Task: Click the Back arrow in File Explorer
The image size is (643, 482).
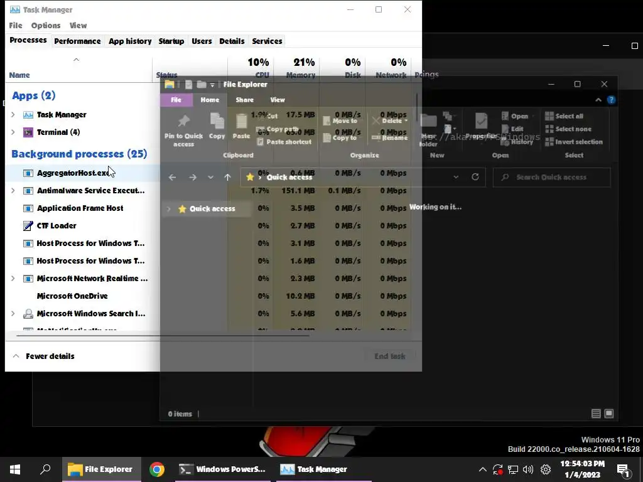Action: pos(172,177)
